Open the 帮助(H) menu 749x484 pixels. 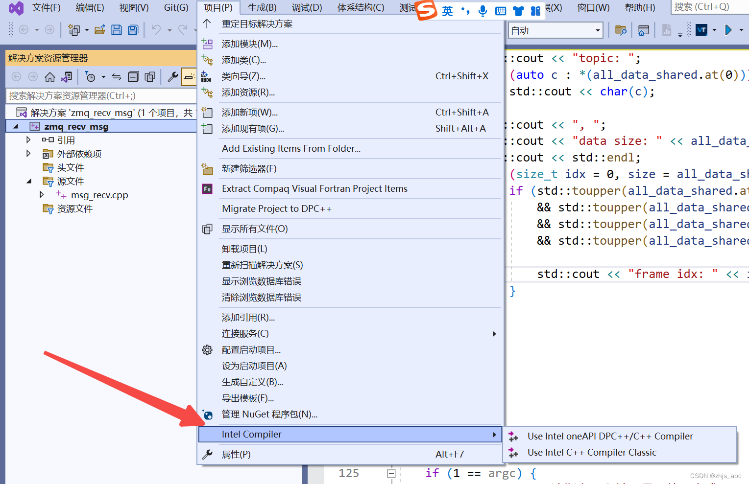(640, 8)
